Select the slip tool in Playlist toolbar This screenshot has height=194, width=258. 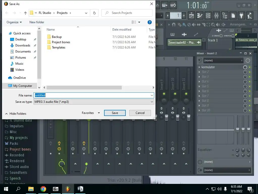click(x=199, y=25)
